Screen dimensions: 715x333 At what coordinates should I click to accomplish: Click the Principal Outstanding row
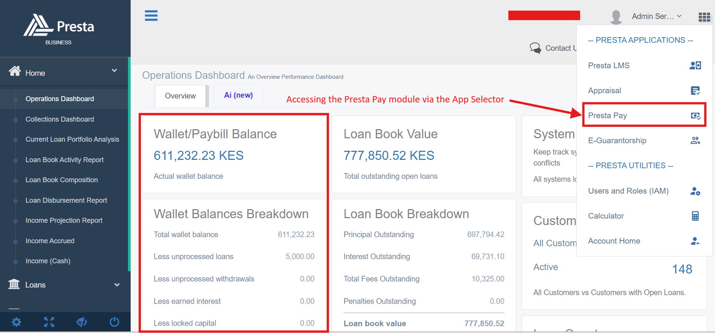tap(424, 235)
